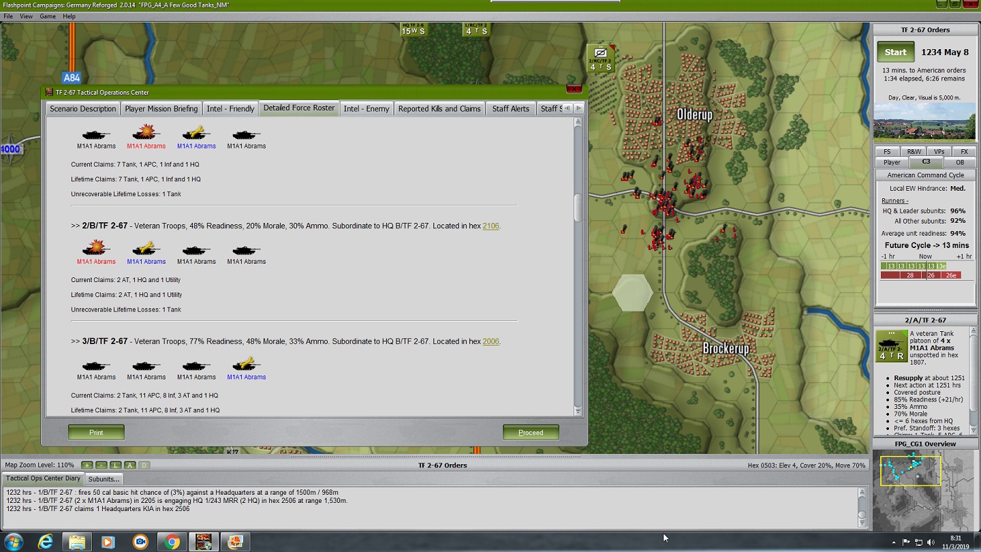Zoom in the map with plus button
This screenshot has height=552, width=981.
pyautogui.click(x=88, y=465)
